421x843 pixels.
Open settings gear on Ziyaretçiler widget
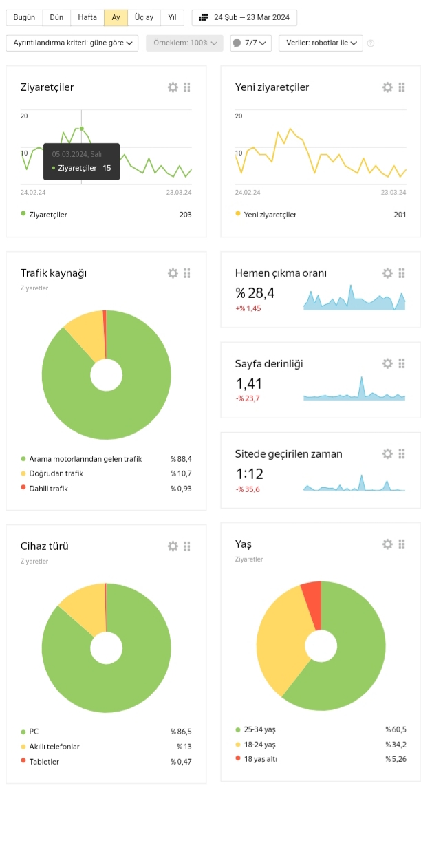pos(173,87)
